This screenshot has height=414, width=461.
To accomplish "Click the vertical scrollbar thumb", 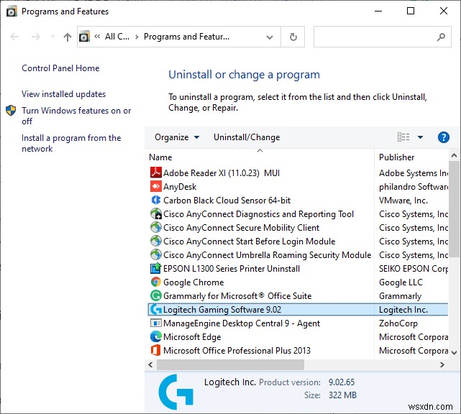I will pyautogui.click(x=454, y=209).
